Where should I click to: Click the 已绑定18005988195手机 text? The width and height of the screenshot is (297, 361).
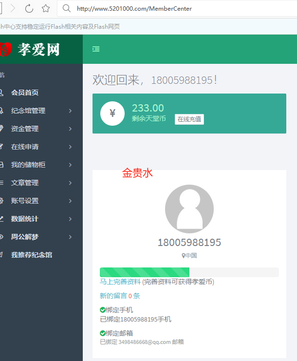tap(136, 319)
